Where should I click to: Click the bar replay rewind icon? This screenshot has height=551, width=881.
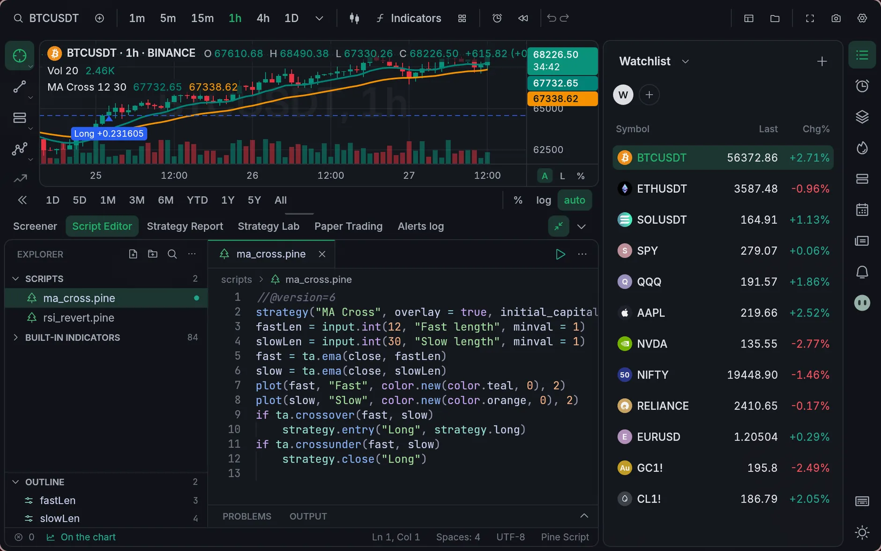523,18
